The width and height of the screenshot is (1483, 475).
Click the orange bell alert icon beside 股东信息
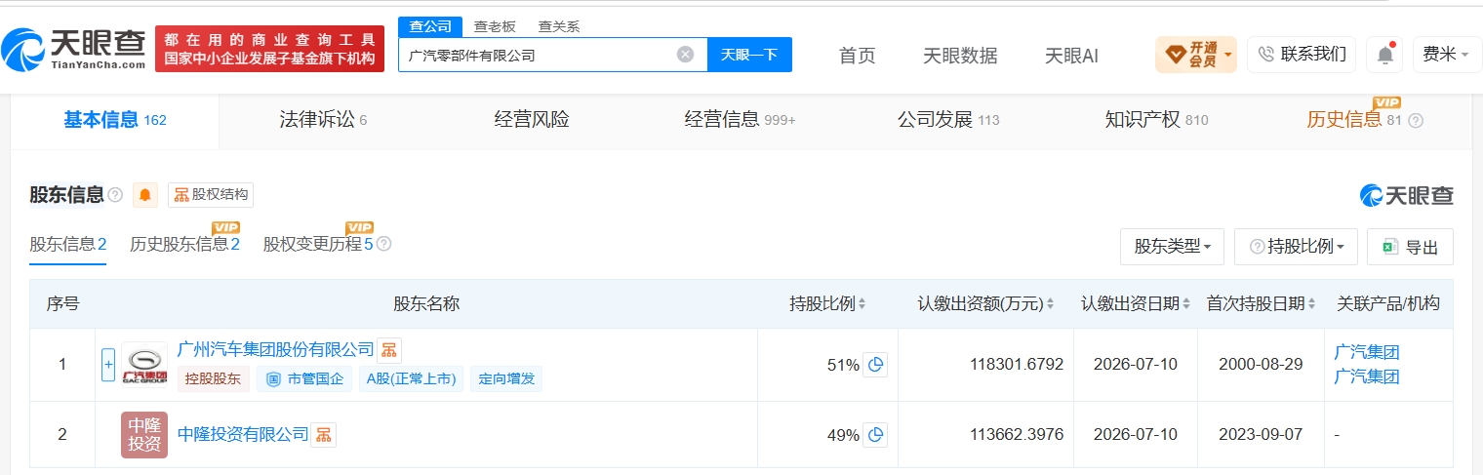(x=145, y=195)
